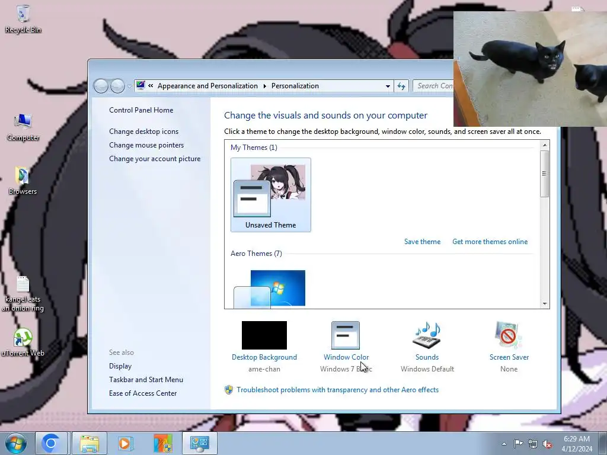Click Get more themes online
The image size is (607, 455).
click(x=490, y=242)
